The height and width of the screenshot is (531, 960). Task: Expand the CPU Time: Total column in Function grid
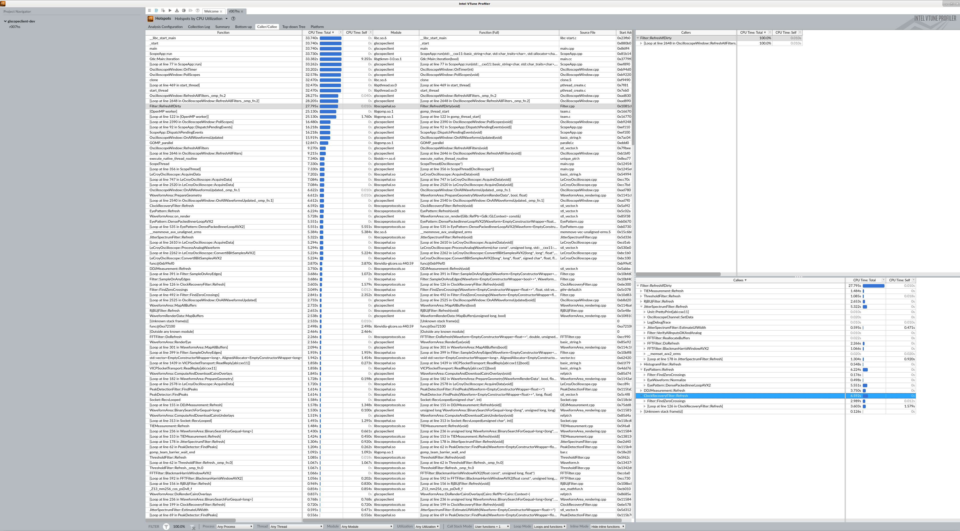tap(340, 32)
